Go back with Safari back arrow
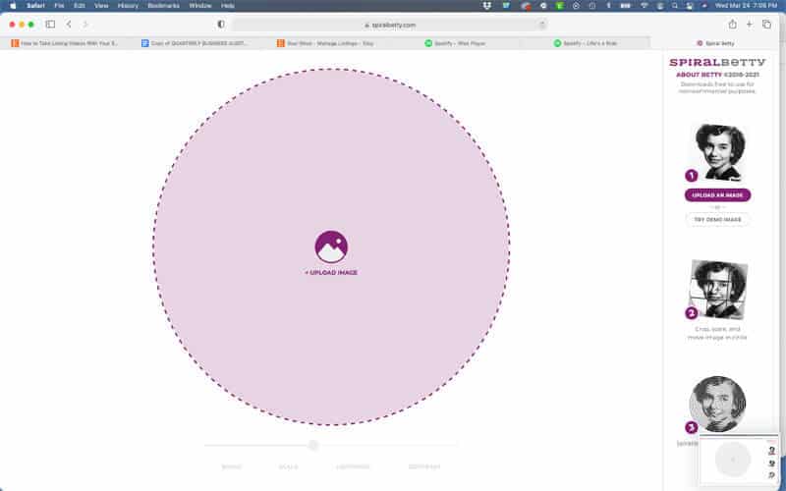786x491 pixels. point(69,24)
